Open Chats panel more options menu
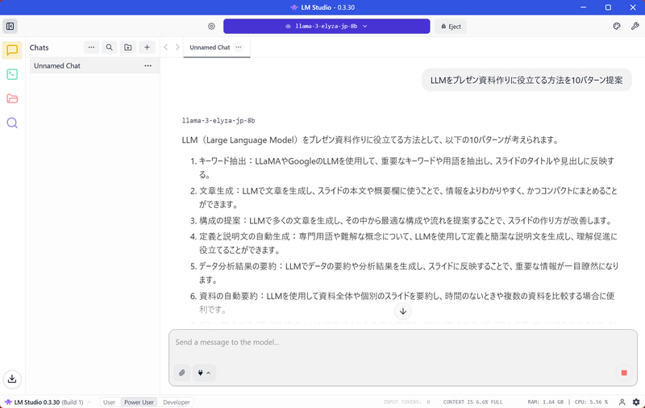This screenshot has width=645, height=408. click(x=91, y=48)
